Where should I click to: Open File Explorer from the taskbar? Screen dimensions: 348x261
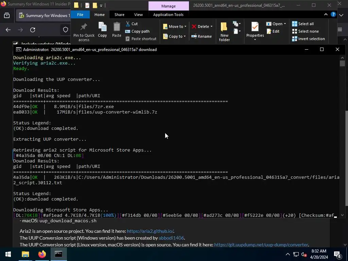pos(25,254)
